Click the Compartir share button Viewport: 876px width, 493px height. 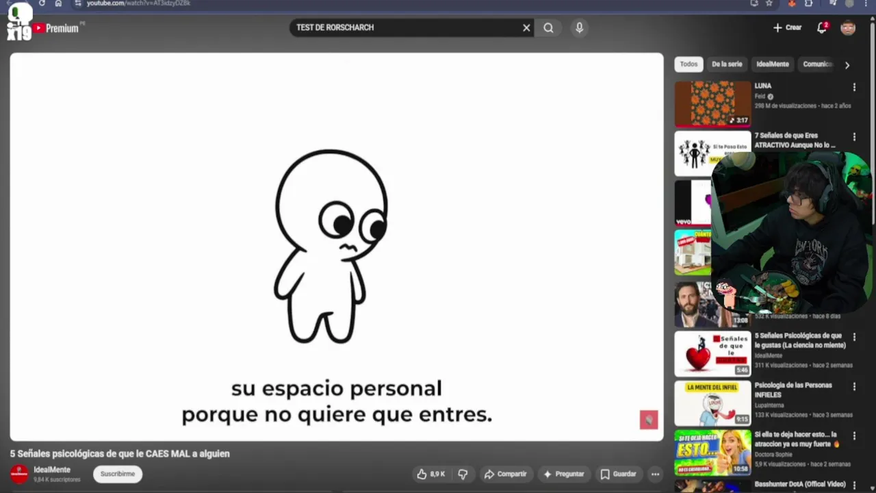click(505, 474)
